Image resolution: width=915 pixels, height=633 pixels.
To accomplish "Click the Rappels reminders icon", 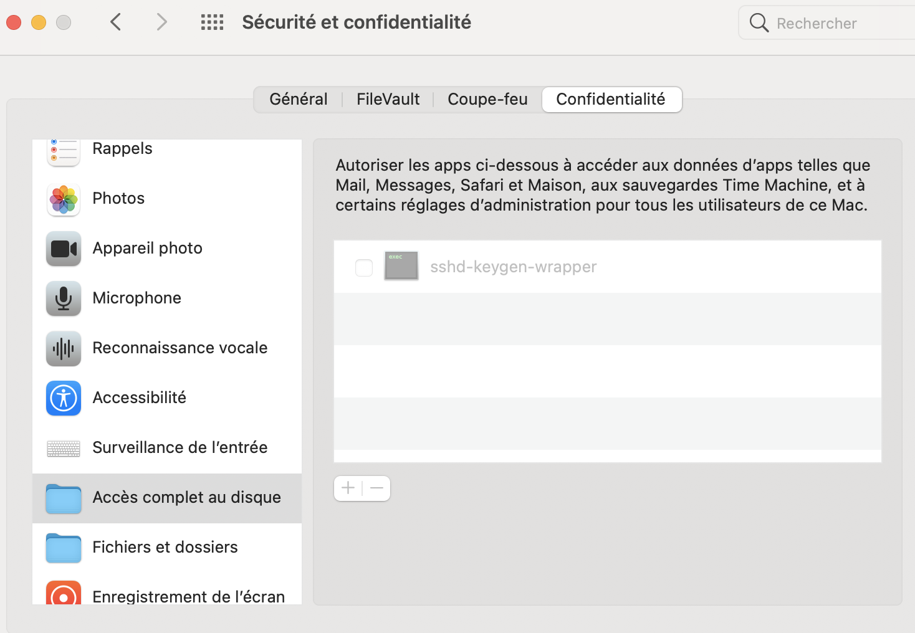I will click(64, 151).
